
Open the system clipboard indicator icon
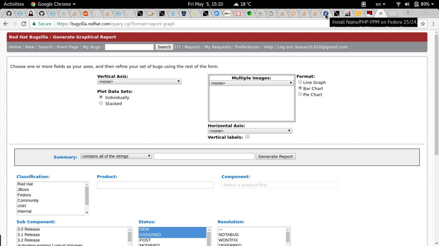click(x=364, y=4)
